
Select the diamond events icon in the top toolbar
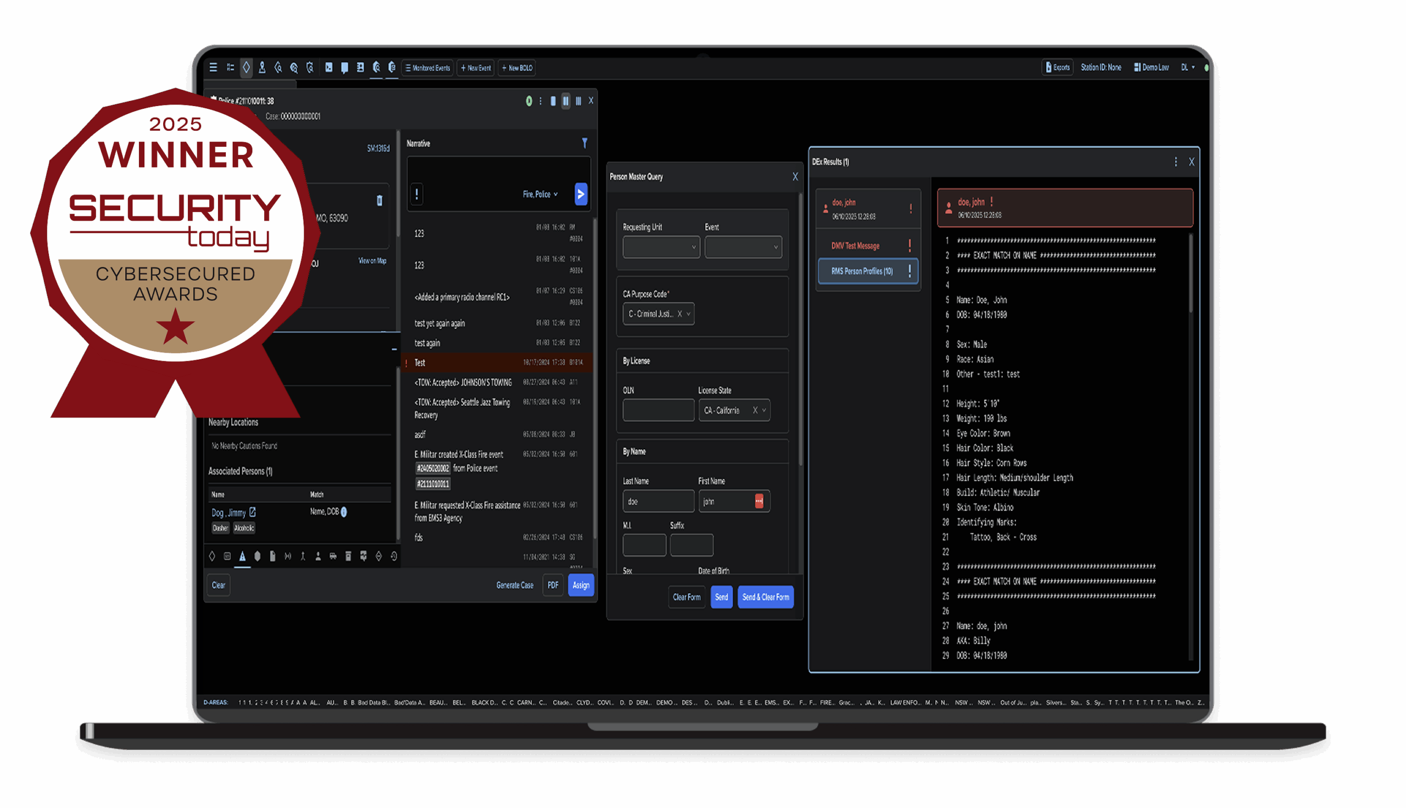(247, 68)
